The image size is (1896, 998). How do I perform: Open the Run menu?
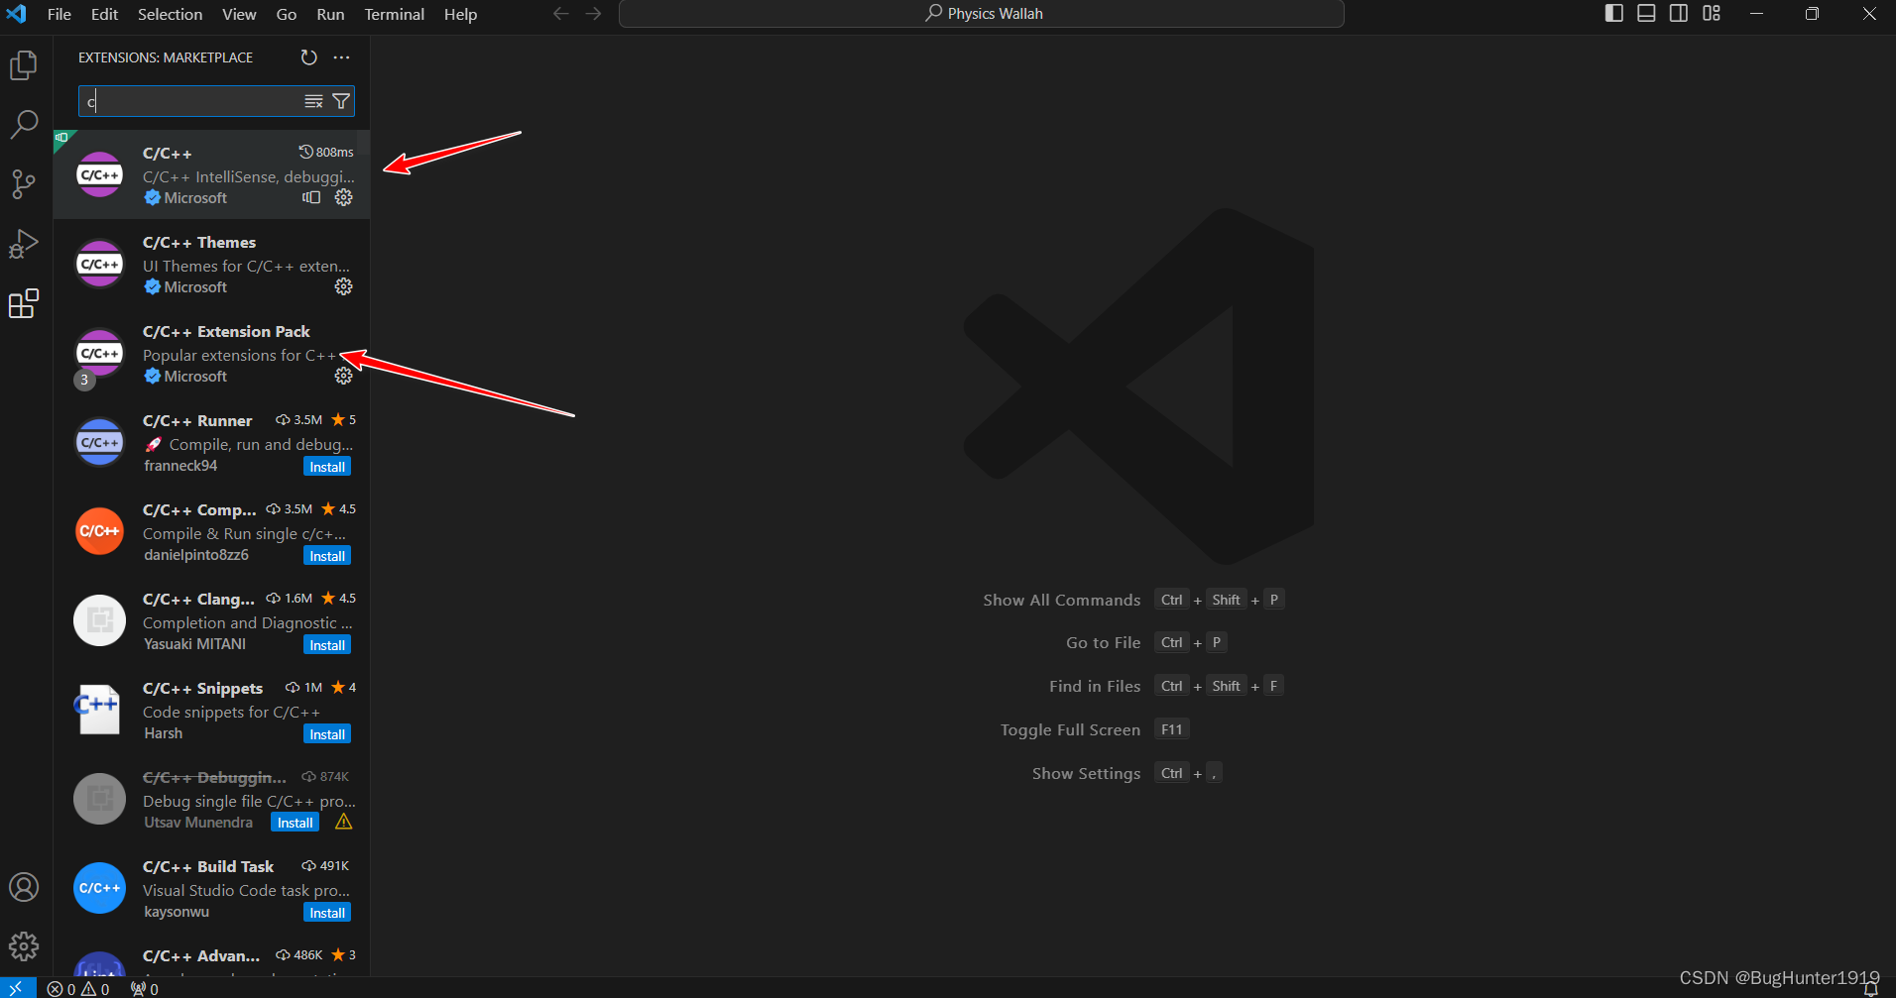(x=330, y=14)
